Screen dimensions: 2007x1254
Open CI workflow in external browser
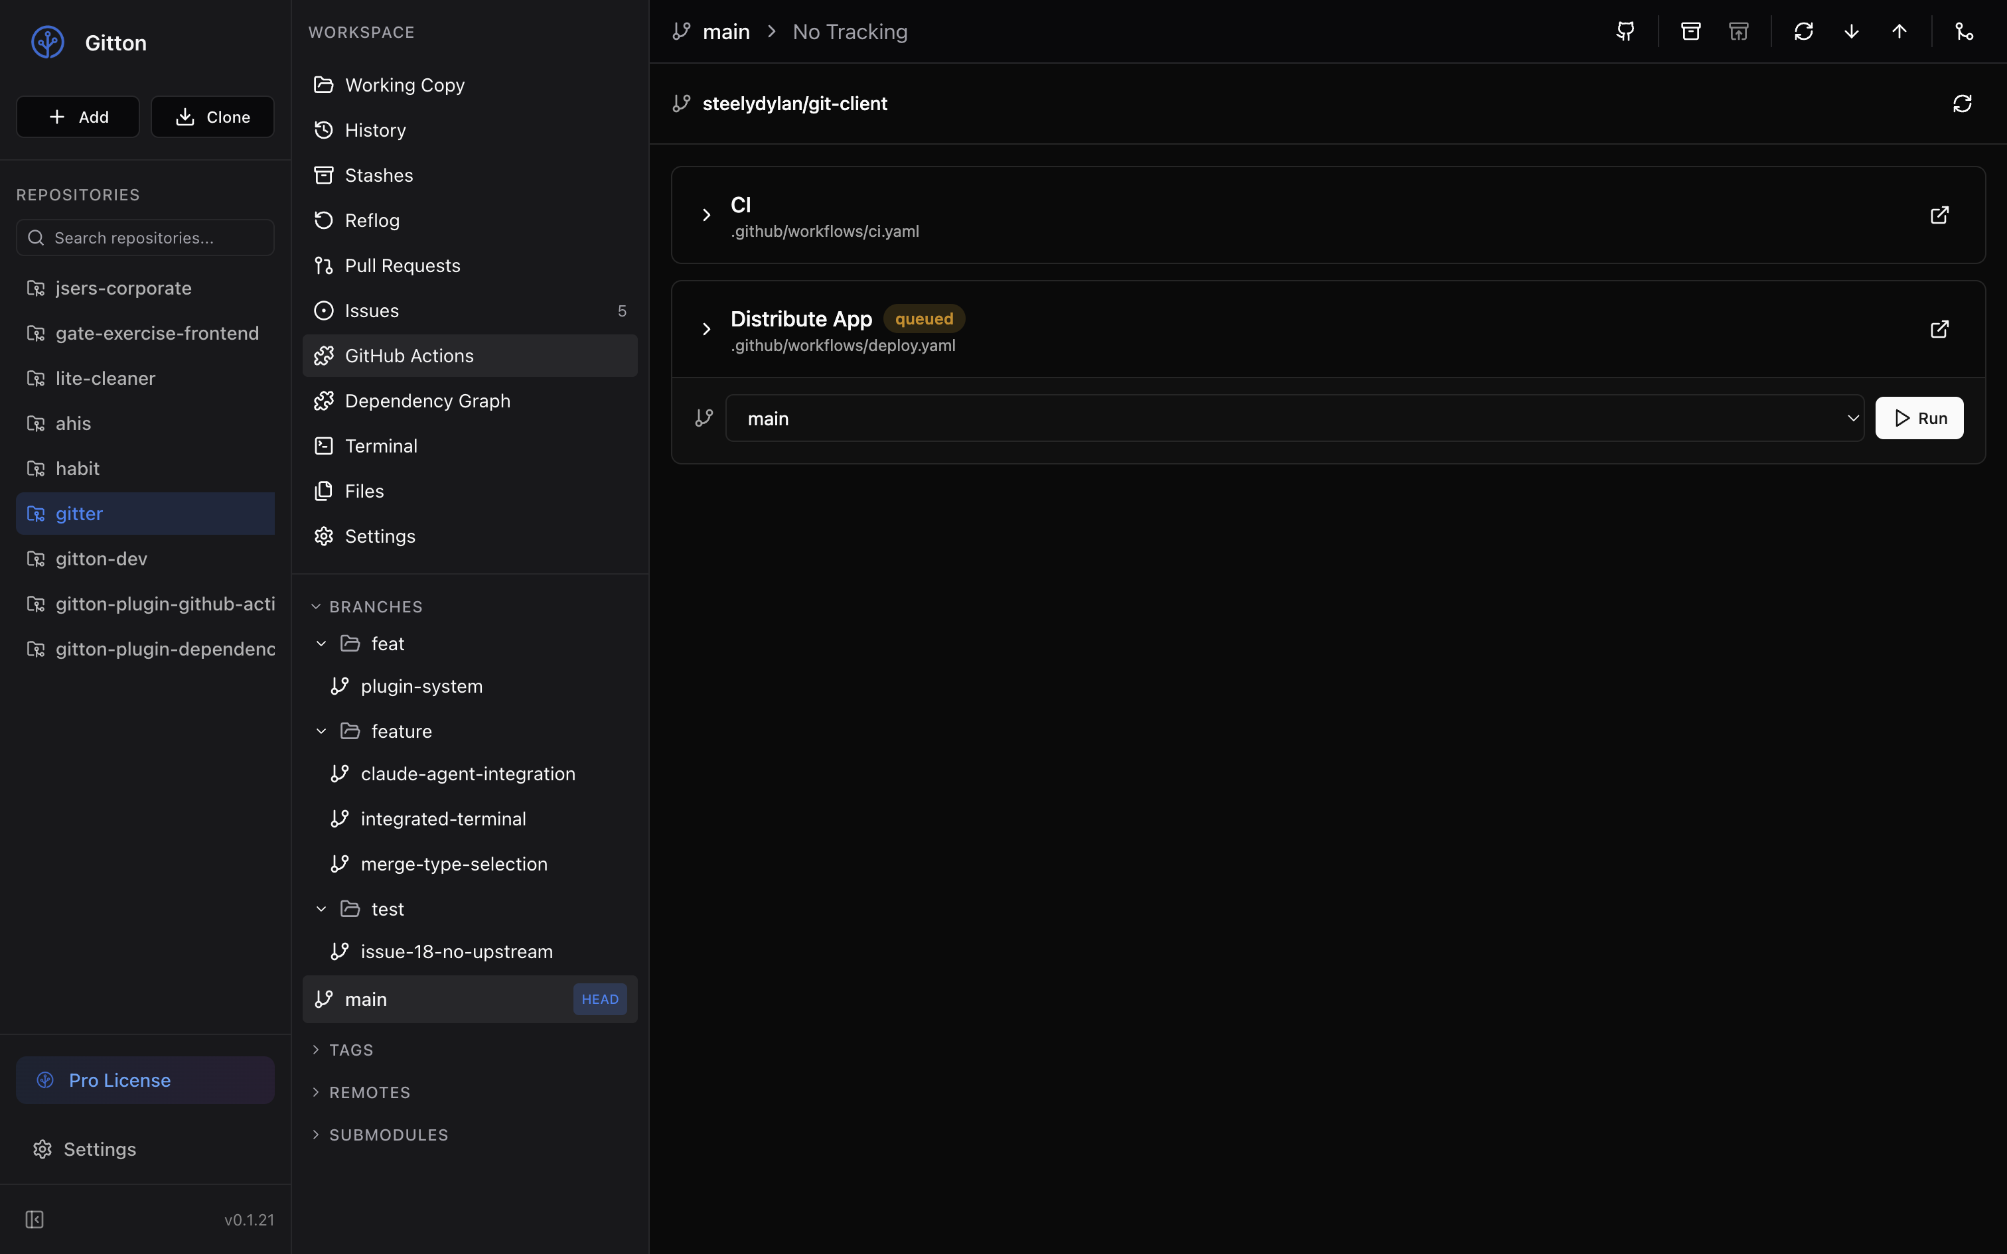(x=1939, y=215)
